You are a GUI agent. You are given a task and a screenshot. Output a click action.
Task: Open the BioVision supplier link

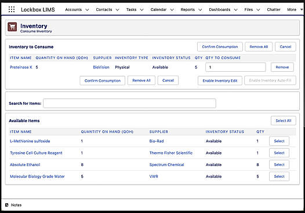tap(101, 67)
